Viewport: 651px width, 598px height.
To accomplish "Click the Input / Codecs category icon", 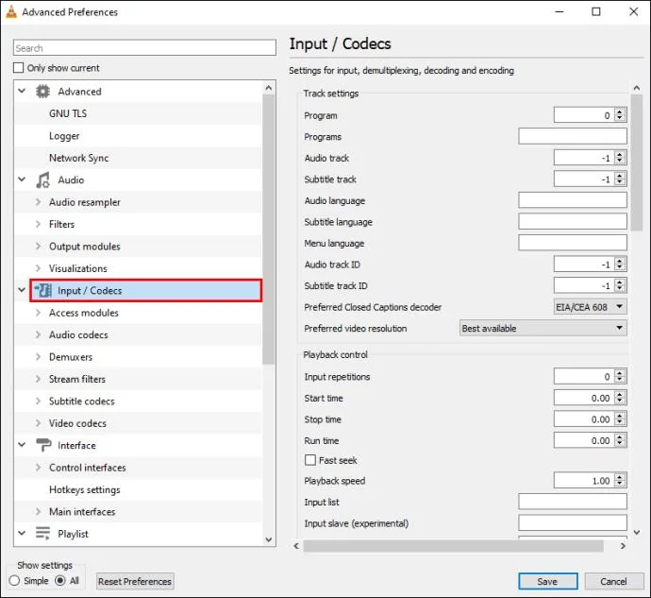I will click(x=42, y=290).
